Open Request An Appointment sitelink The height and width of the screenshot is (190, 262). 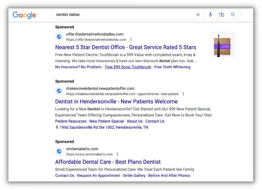[98, 175]
